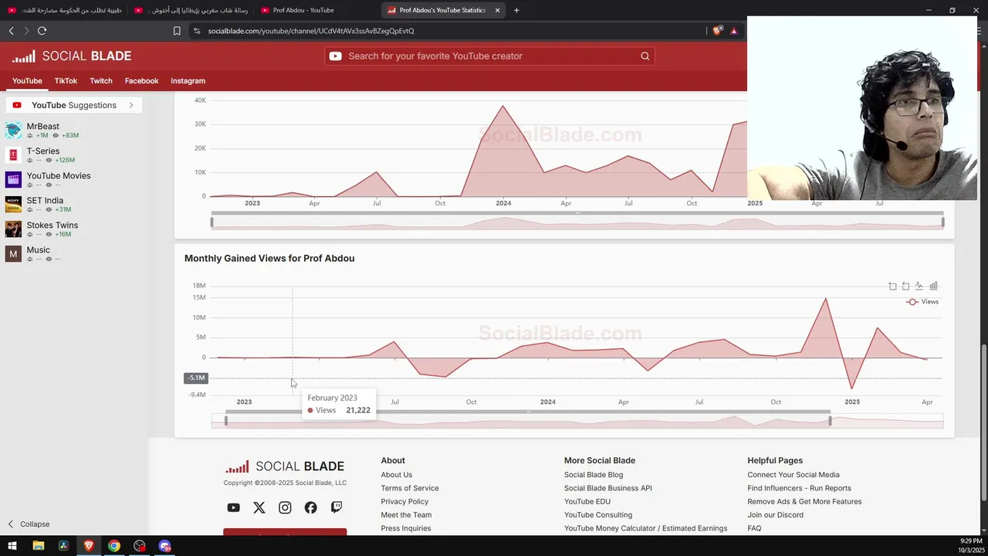
Task: Open Social Blade Business API link
Action: click(607, 488)
